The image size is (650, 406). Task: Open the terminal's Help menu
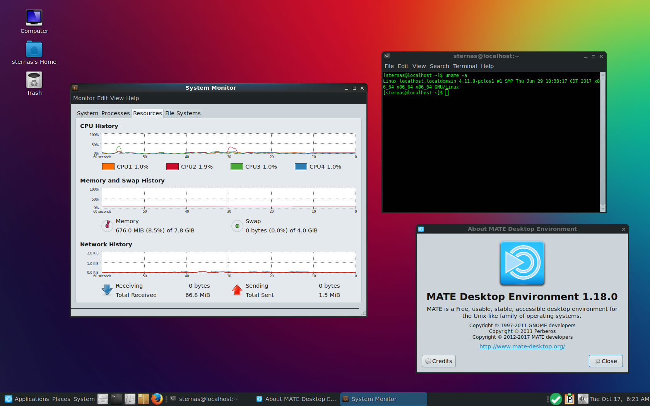pyautogui.click(x=487, y=66)
